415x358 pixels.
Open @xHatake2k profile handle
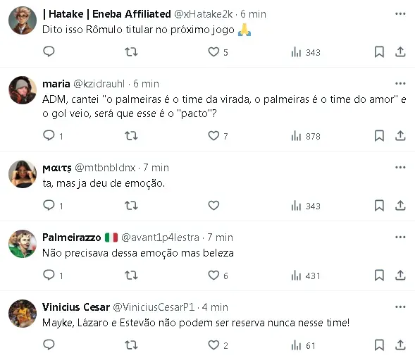tap(203, 14)
